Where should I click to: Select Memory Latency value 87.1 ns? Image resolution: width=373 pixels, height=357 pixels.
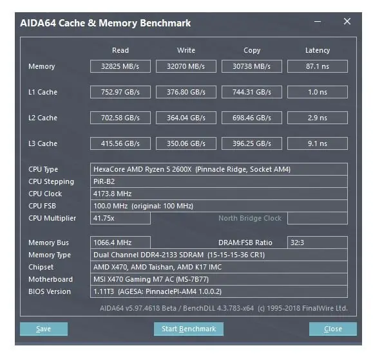(x=318, y=66)
